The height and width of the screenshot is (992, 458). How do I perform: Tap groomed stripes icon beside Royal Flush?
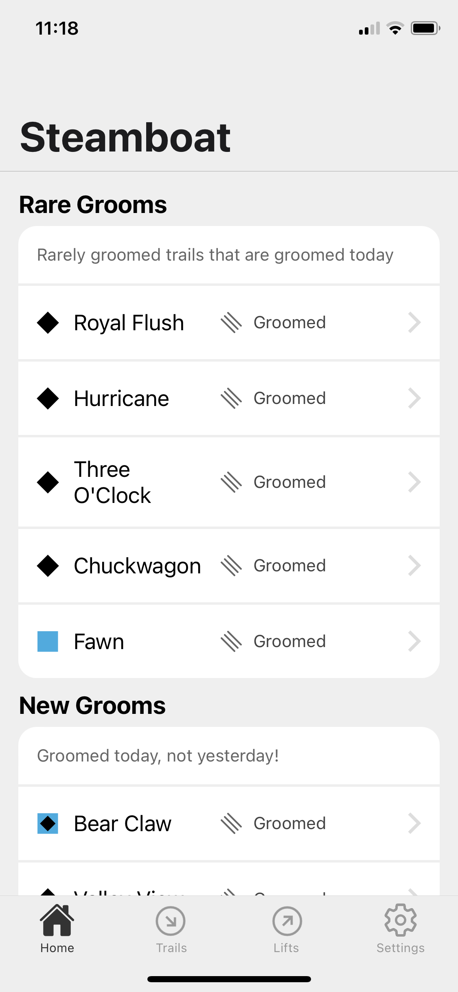tap(231, 323)
